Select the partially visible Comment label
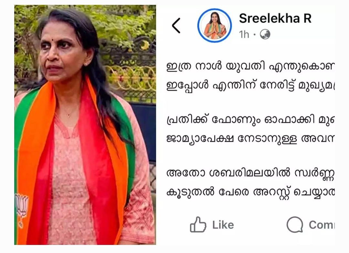The width and height of the screenshot is (349, 253). click(x=322, y=225)
